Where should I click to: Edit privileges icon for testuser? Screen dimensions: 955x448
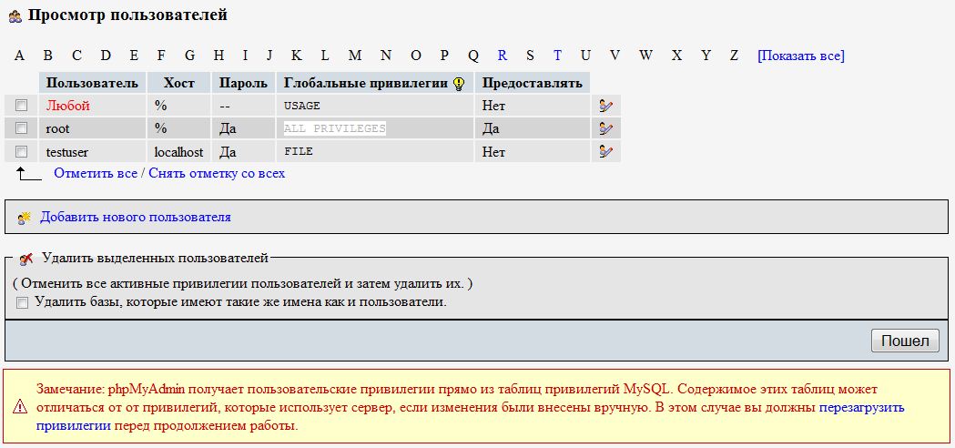click(x=605, y=152)
